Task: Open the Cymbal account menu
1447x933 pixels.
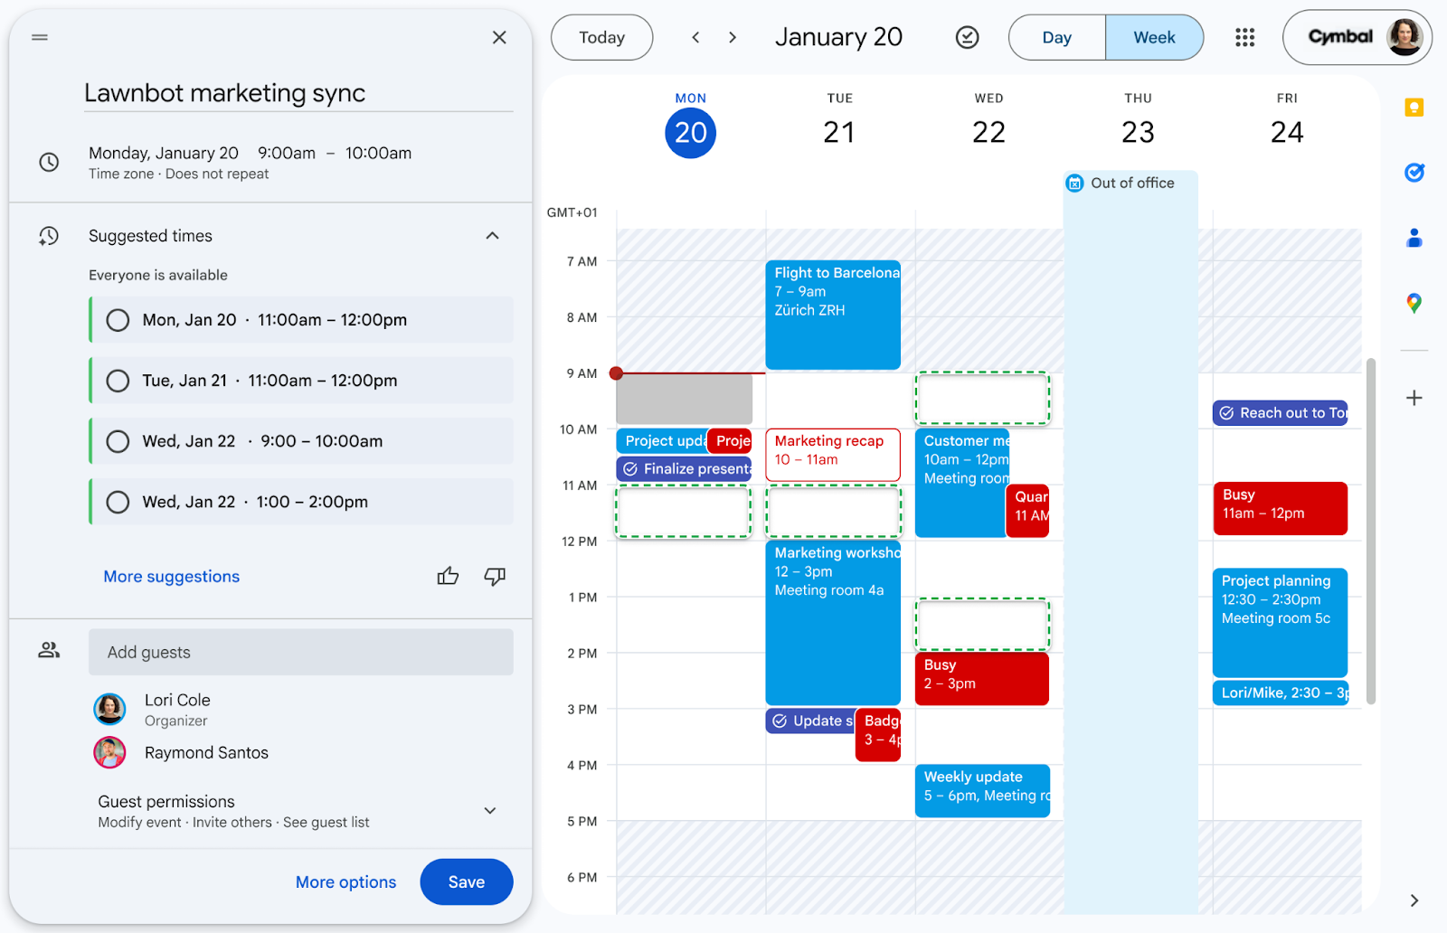Action: pos(1356,37)
